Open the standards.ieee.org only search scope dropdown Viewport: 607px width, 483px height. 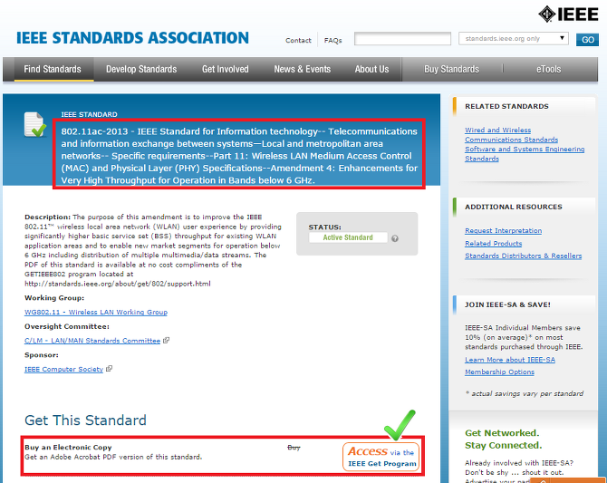(x=514, y=39)
